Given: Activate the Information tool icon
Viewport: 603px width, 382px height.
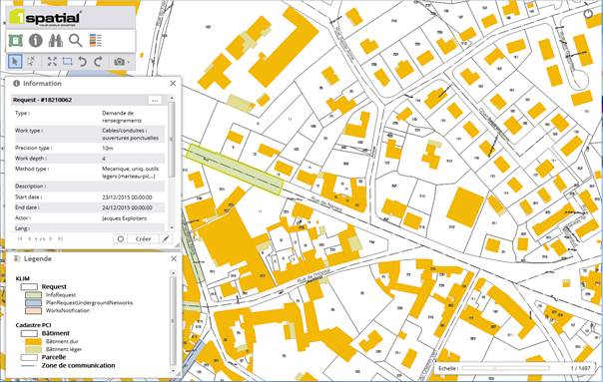Looking at the screenshot, I should (35, 40).
